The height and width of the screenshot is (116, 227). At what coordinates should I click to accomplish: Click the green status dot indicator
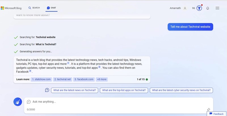click(147, 79)
